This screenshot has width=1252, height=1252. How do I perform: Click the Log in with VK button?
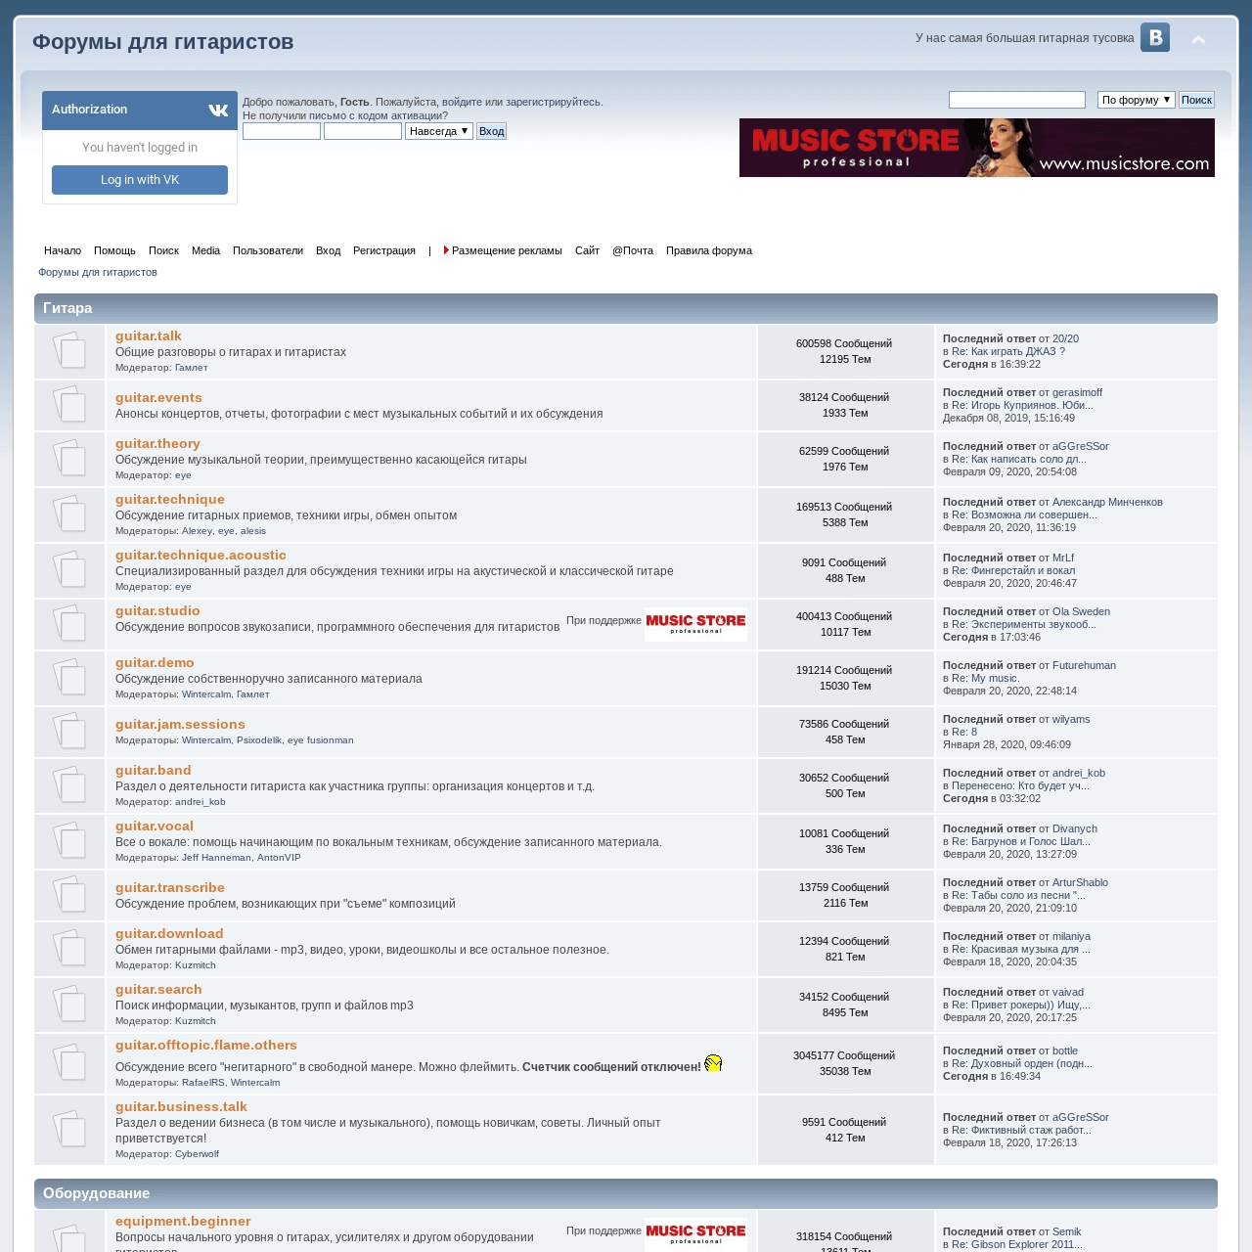140,180
